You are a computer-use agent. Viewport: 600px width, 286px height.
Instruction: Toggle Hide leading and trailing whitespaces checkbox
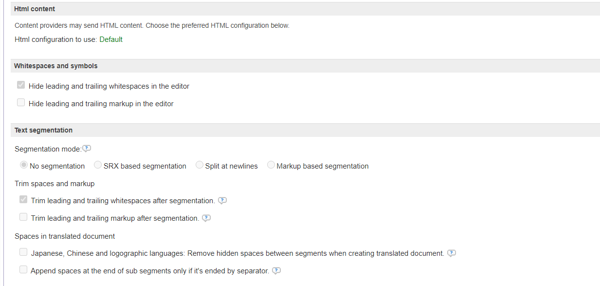click(x=21, y=85)
